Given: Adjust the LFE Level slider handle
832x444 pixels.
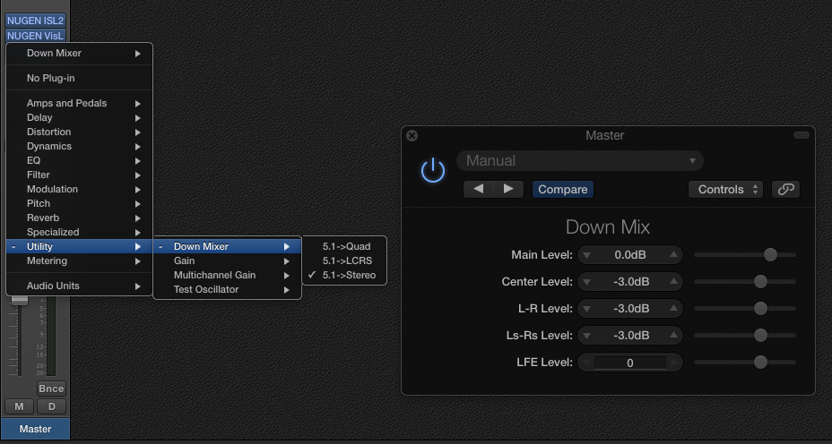Looking at the screenshot, I should [760, 363].
